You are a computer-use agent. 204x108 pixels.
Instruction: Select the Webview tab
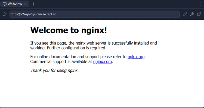pyautogui.click(x=15, y=4)
